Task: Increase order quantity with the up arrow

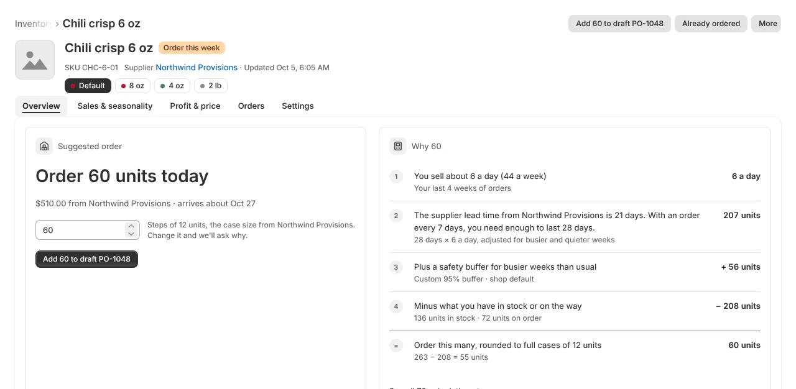Action: 131,226
